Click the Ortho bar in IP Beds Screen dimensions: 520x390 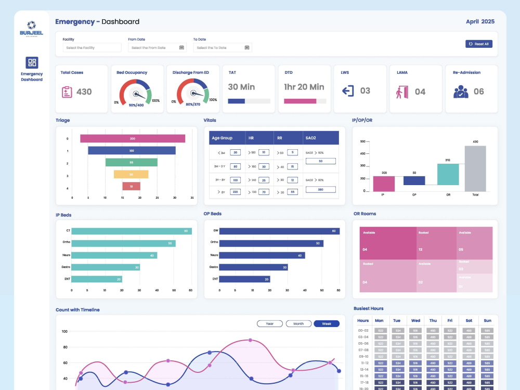(x=123, y=243)
